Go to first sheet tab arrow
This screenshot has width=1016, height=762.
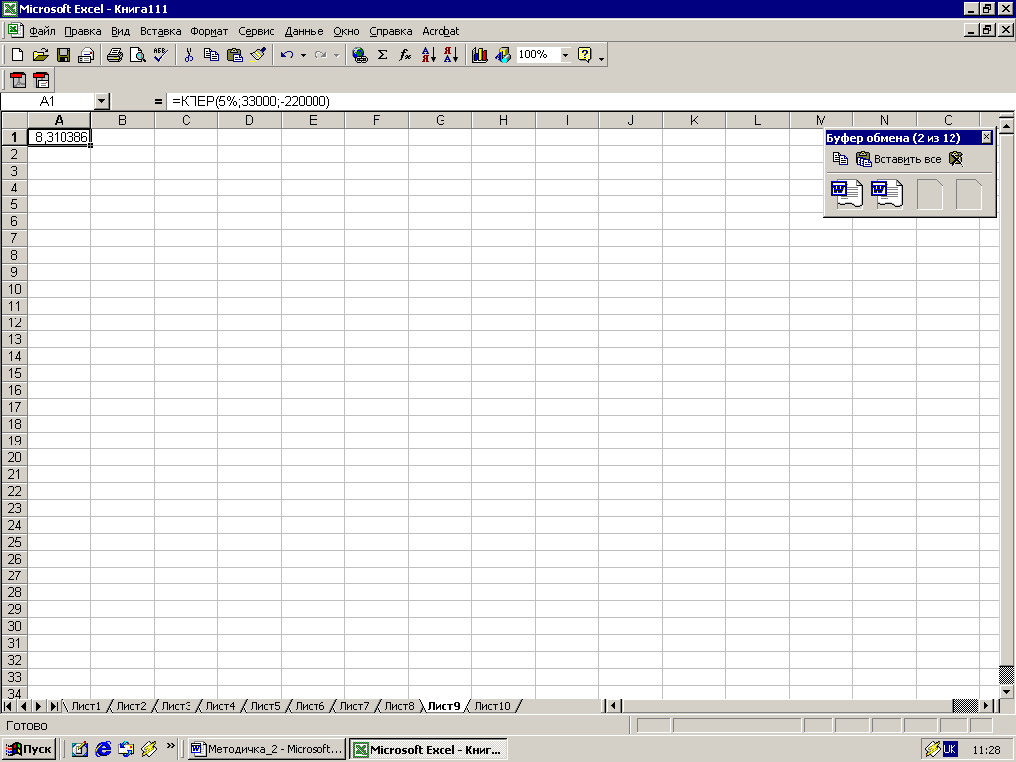tap(8, 706)
